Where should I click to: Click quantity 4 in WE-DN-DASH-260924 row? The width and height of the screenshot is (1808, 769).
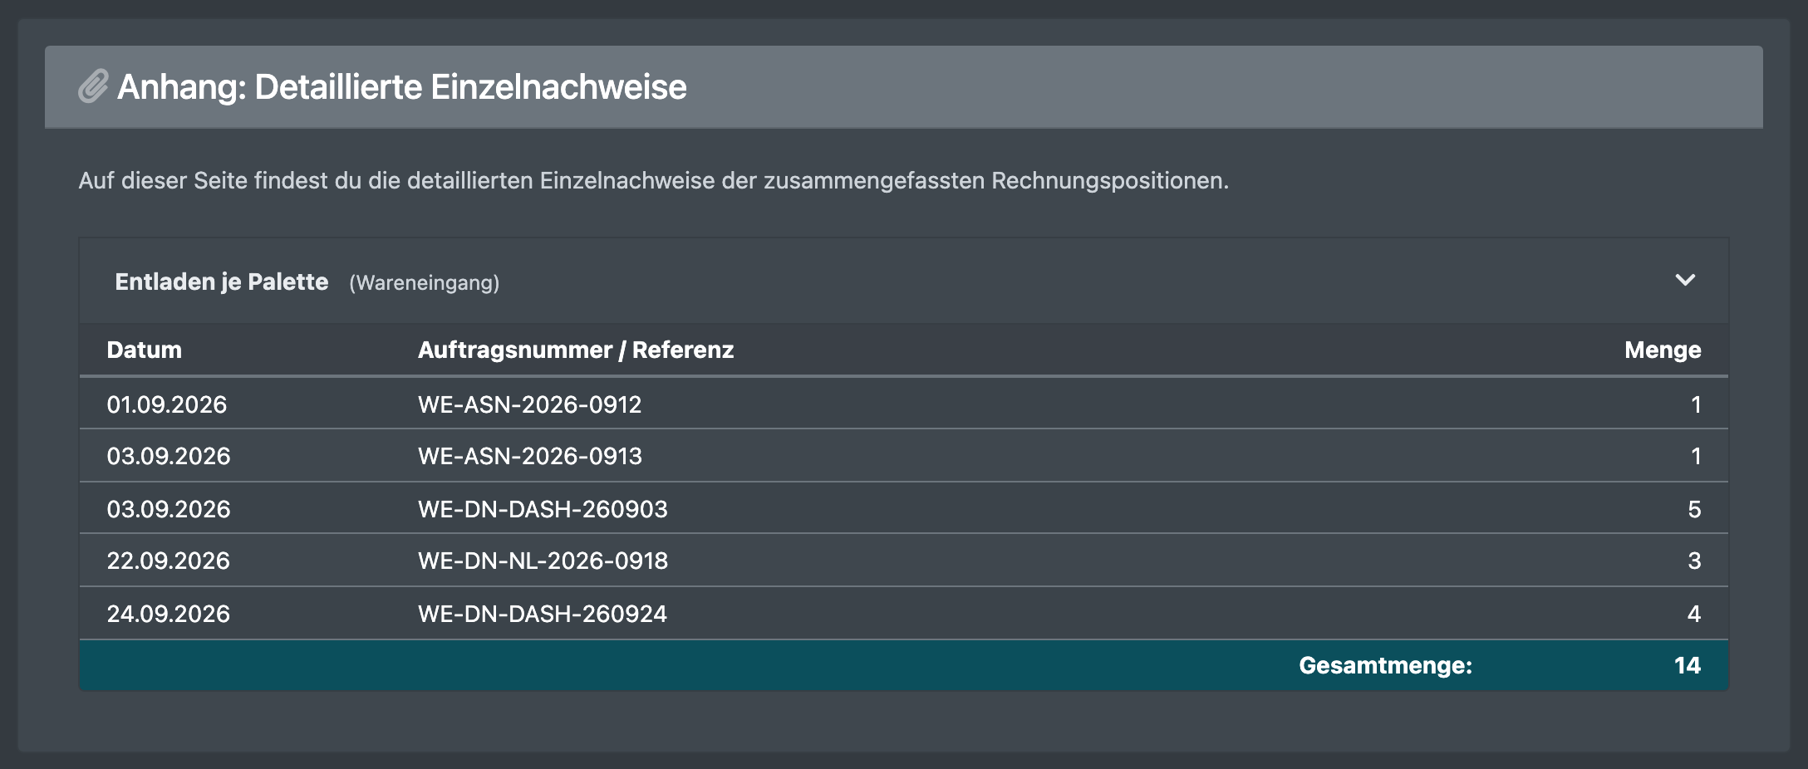click(1694, 614)
